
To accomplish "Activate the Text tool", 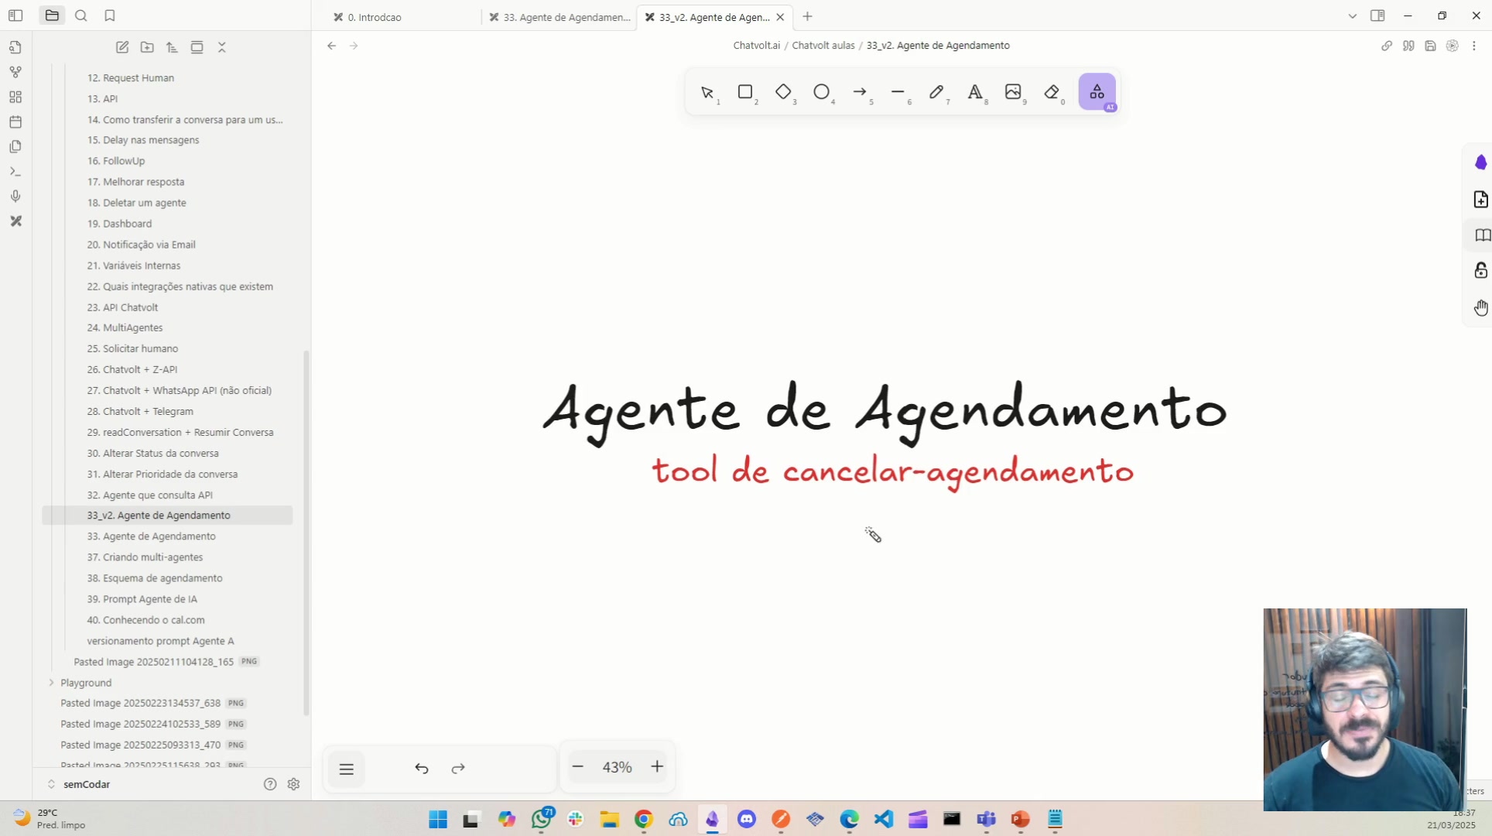I will (976, 93).
